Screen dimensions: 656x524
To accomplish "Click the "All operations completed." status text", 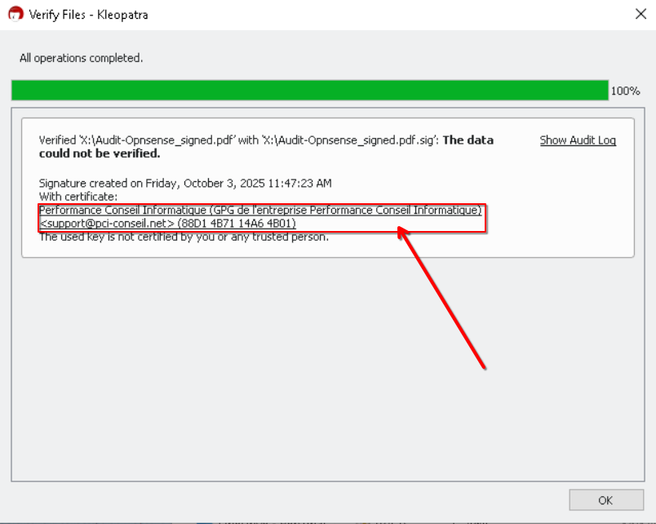I will 81,58.
